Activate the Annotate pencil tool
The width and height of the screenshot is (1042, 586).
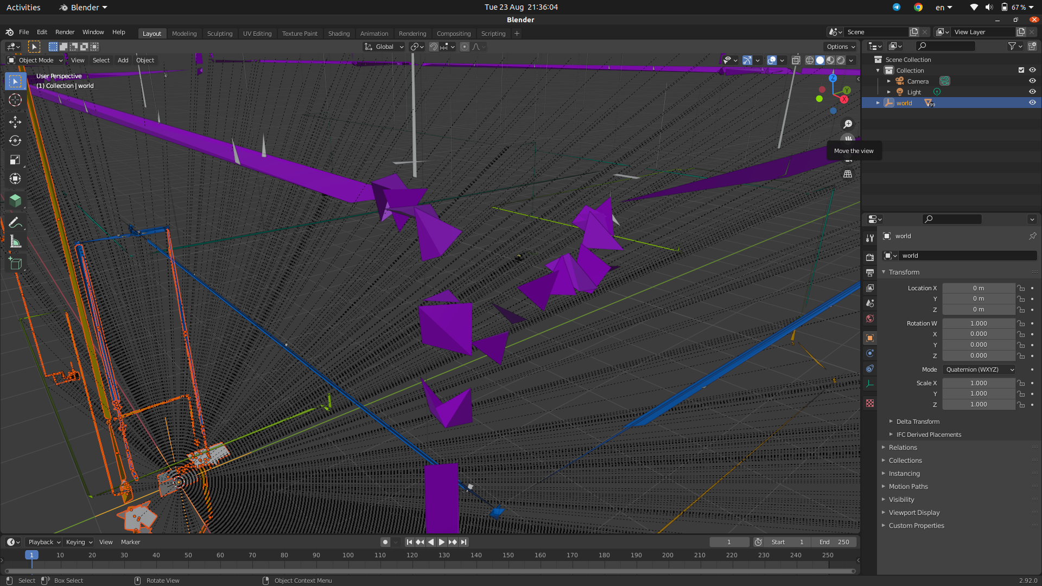coord(15,222)
